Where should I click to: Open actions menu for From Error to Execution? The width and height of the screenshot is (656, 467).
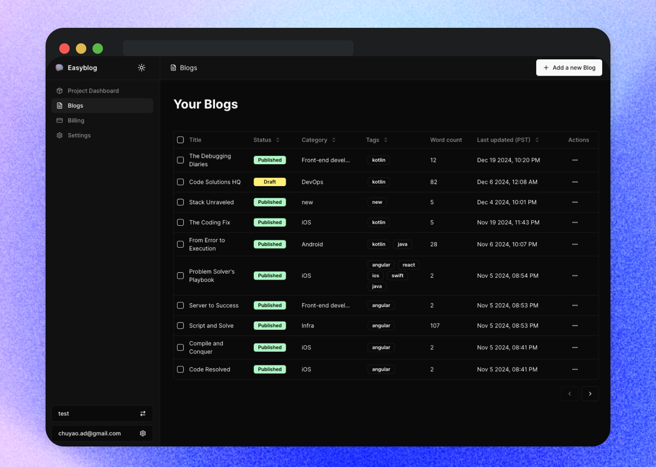point(575,244)
